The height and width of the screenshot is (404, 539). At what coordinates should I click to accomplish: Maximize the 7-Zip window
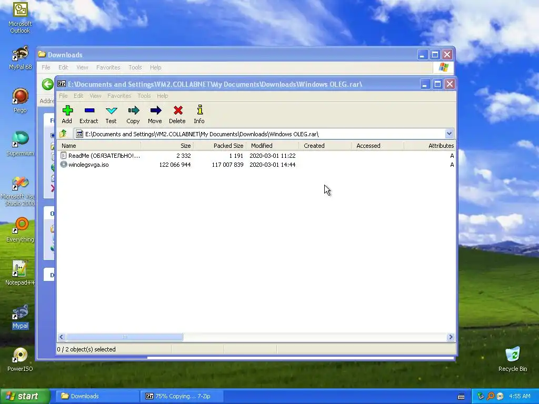[437, 84]
